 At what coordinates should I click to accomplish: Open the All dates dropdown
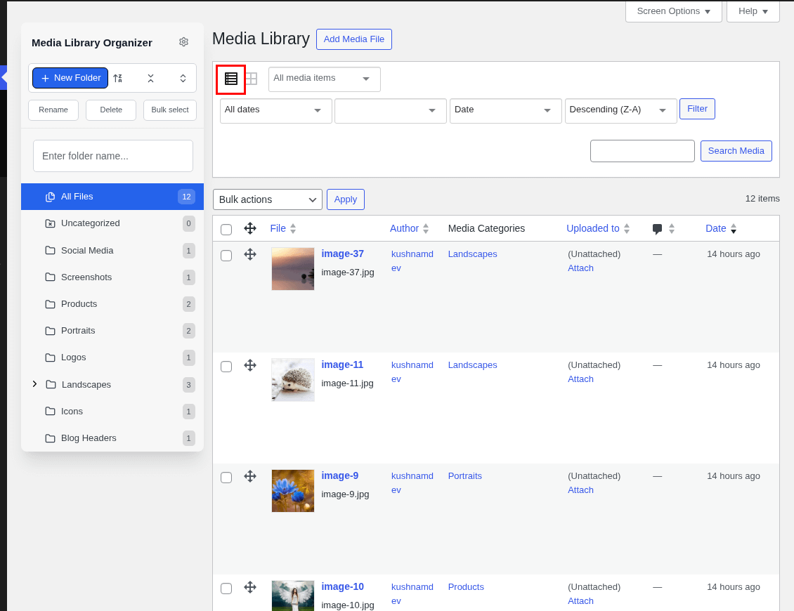[275, 110]
